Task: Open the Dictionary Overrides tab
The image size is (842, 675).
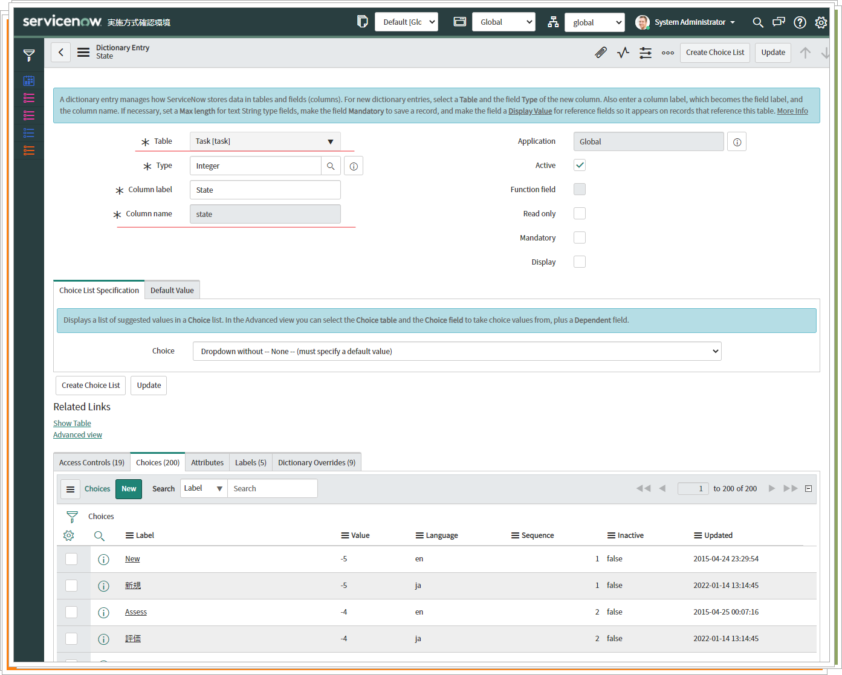Action: coord(316,462)
